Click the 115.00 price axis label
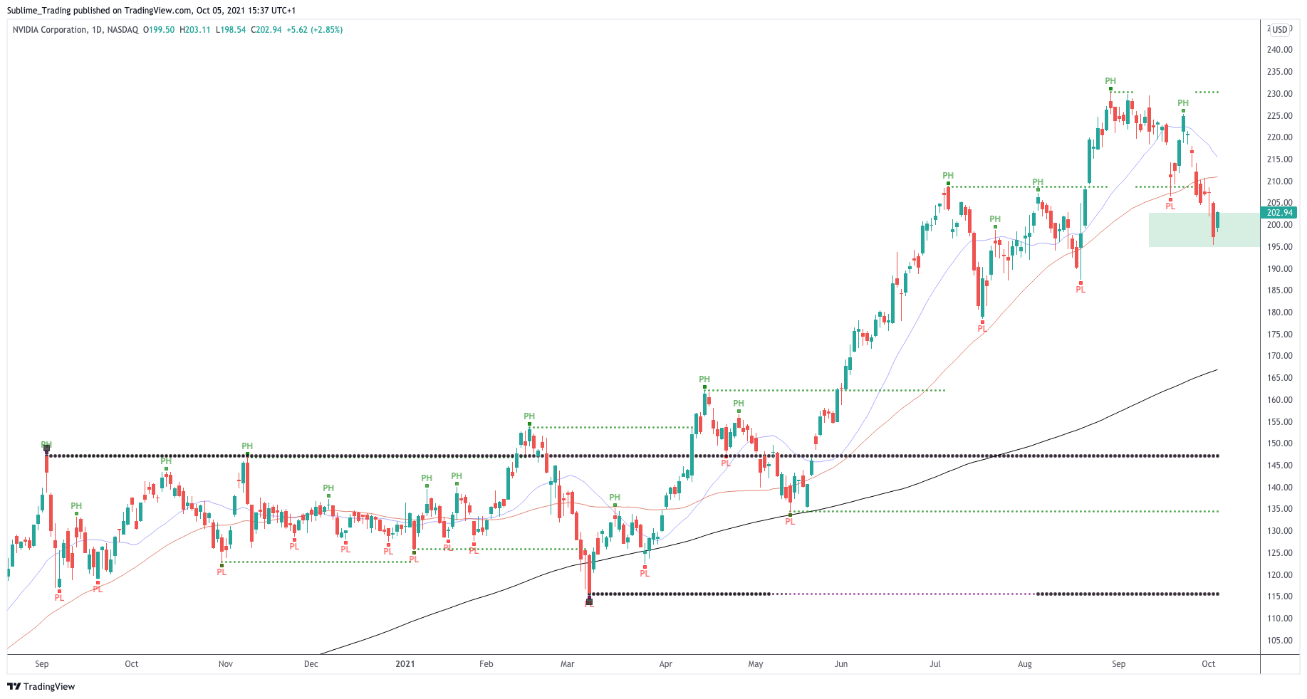Viewport: 1307px width, 699px height. pos(1279,596)
